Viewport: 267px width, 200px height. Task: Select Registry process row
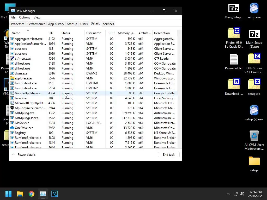tap(93, 133)
